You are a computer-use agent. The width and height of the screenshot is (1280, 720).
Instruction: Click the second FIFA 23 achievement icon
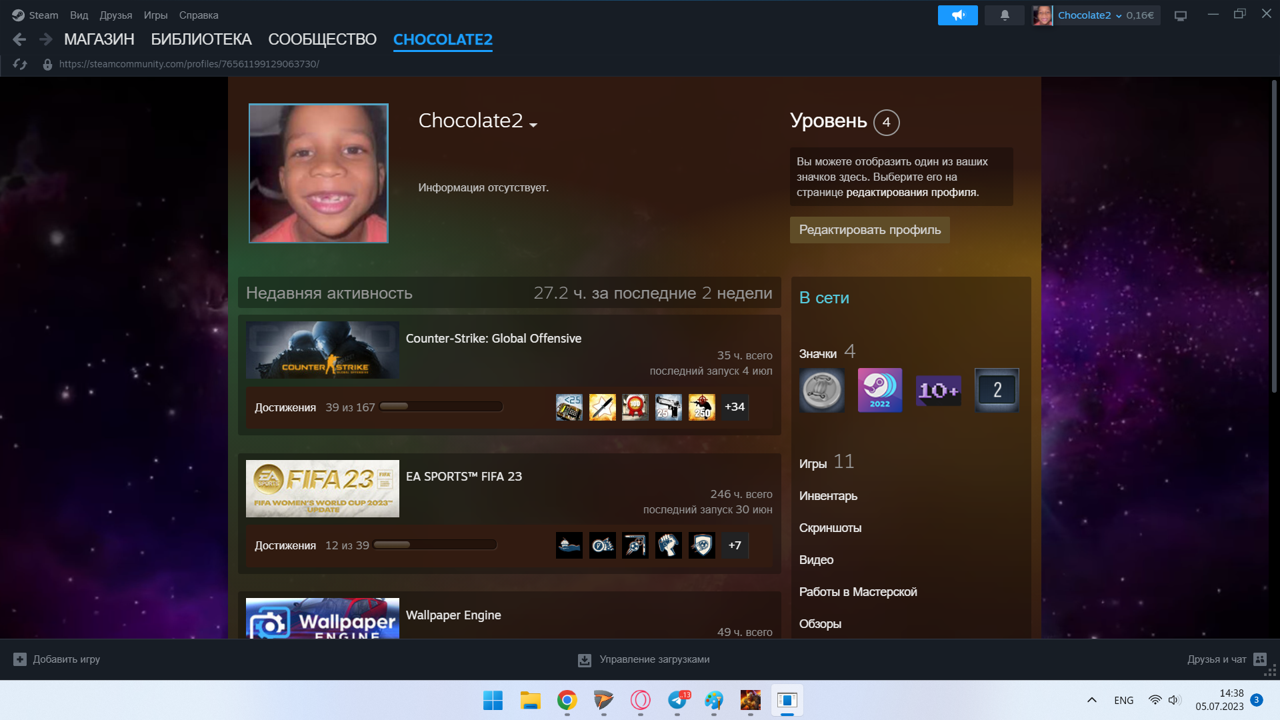pos(603,545)
